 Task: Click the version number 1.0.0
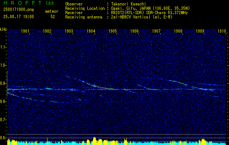coord(50,3)
